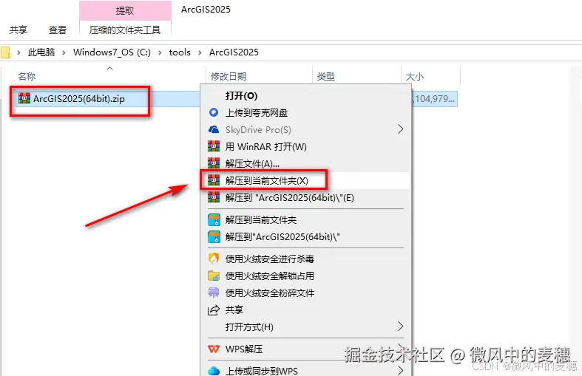Click the Quark cloud drive upload icon
Viewport: 582px width, 376px height.
click(214, 112)
